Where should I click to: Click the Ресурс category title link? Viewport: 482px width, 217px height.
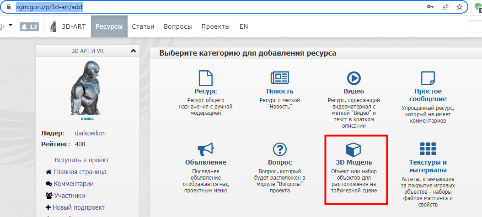click(x=206, y=91)
